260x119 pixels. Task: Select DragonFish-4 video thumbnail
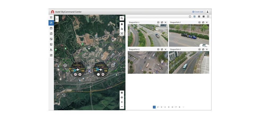click(189, 62)
